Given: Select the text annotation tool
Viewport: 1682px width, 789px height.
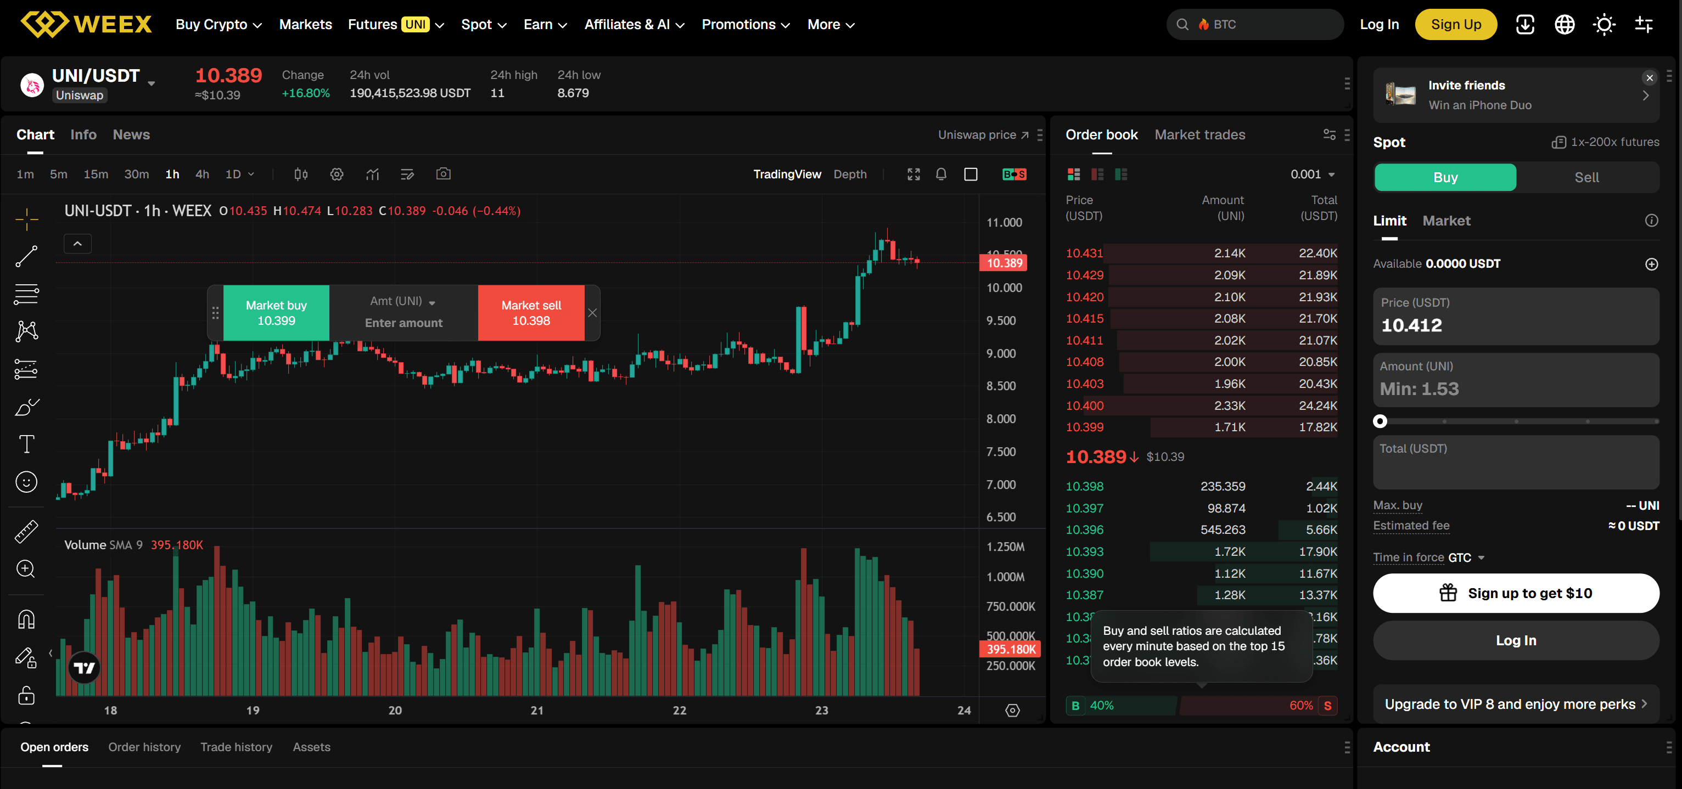Looking at the screenshot, I should 27,444.
